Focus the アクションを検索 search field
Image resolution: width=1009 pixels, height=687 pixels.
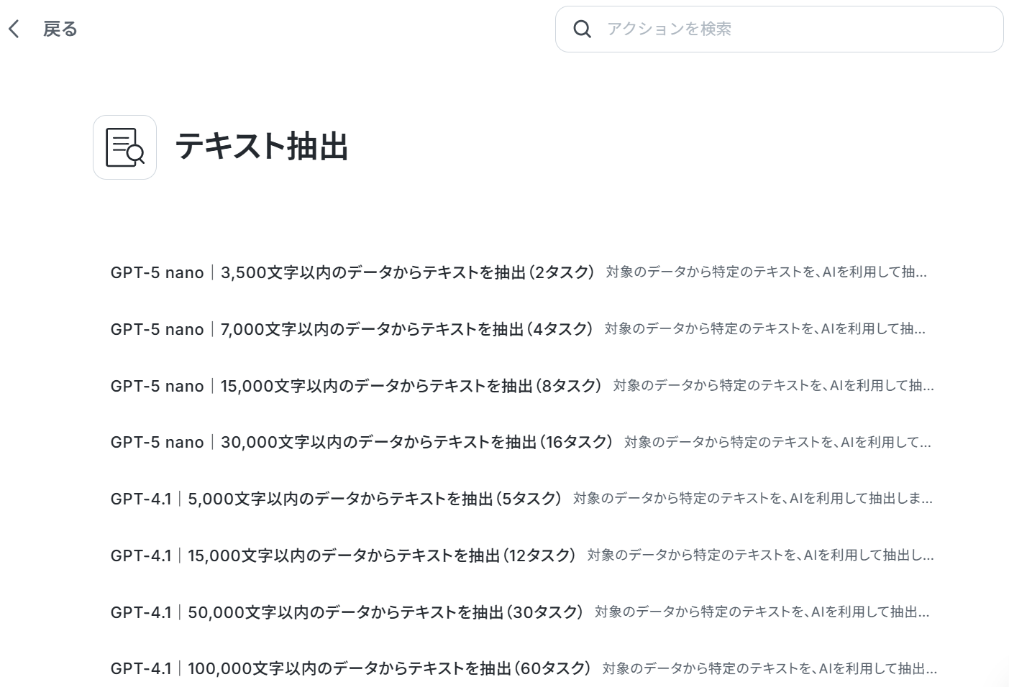click(x=779, y=29)
